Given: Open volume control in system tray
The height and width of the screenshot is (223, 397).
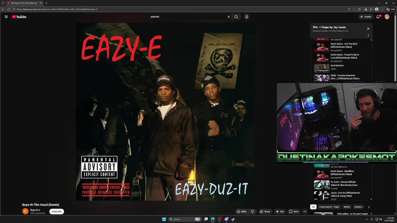Looking at the screenshot, I should 381,219.
